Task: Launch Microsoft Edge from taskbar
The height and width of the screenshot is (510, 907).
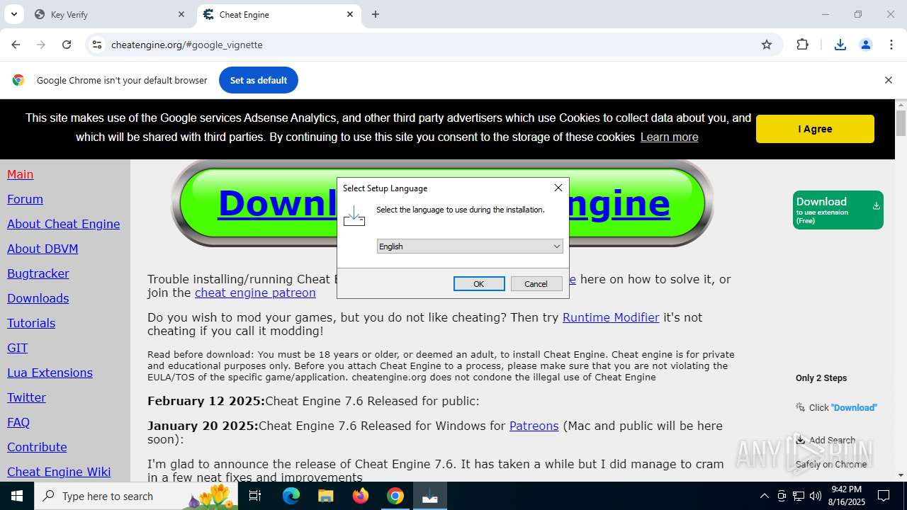Action: pyautogui.click(x=291, y=496)
